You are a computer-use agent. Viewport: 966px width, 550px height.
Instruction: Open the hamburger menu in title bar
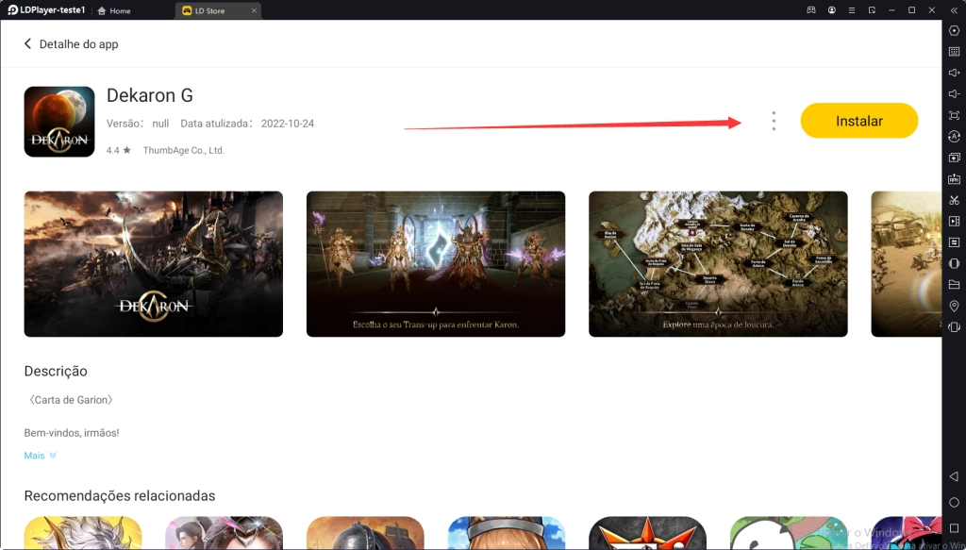(852, 10)
